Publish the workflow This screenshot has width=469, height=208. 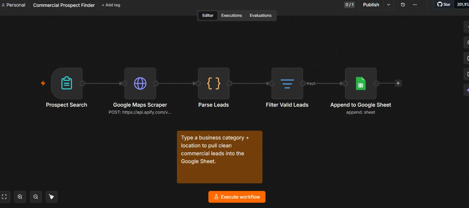[x=371, y=5]
